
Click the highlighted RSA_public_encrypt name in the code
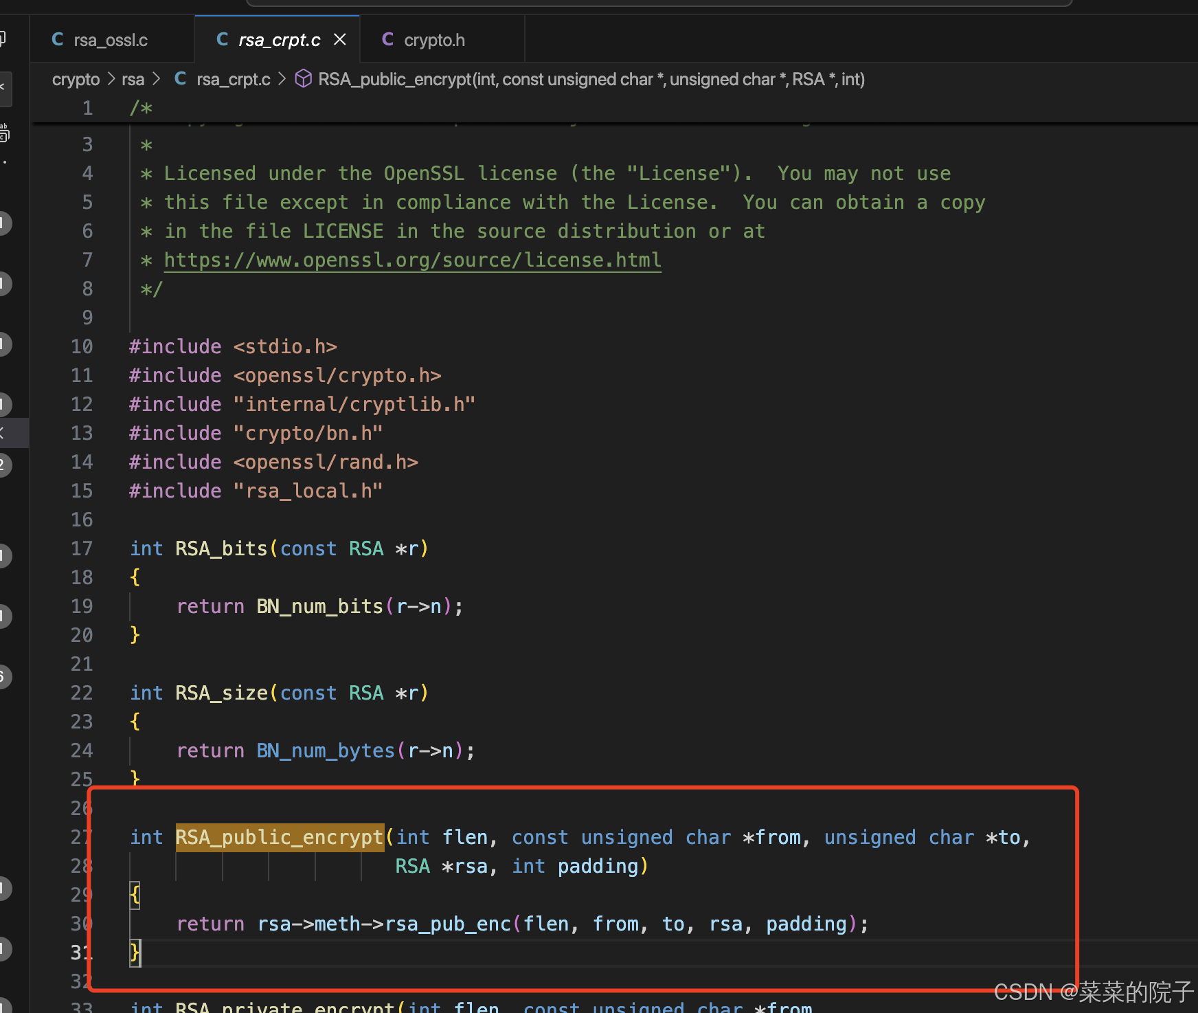[279, 837]
